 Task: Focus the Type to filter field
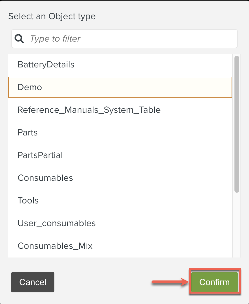(x=131, y=39)
